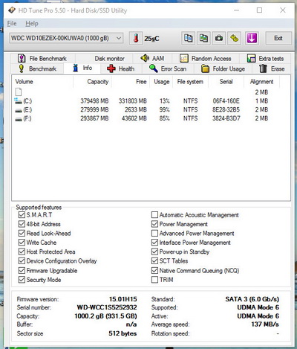Viewport: 297px width, 349px height.
Task: Open options via the yellow wrench icon
Action: coord(234,38)
